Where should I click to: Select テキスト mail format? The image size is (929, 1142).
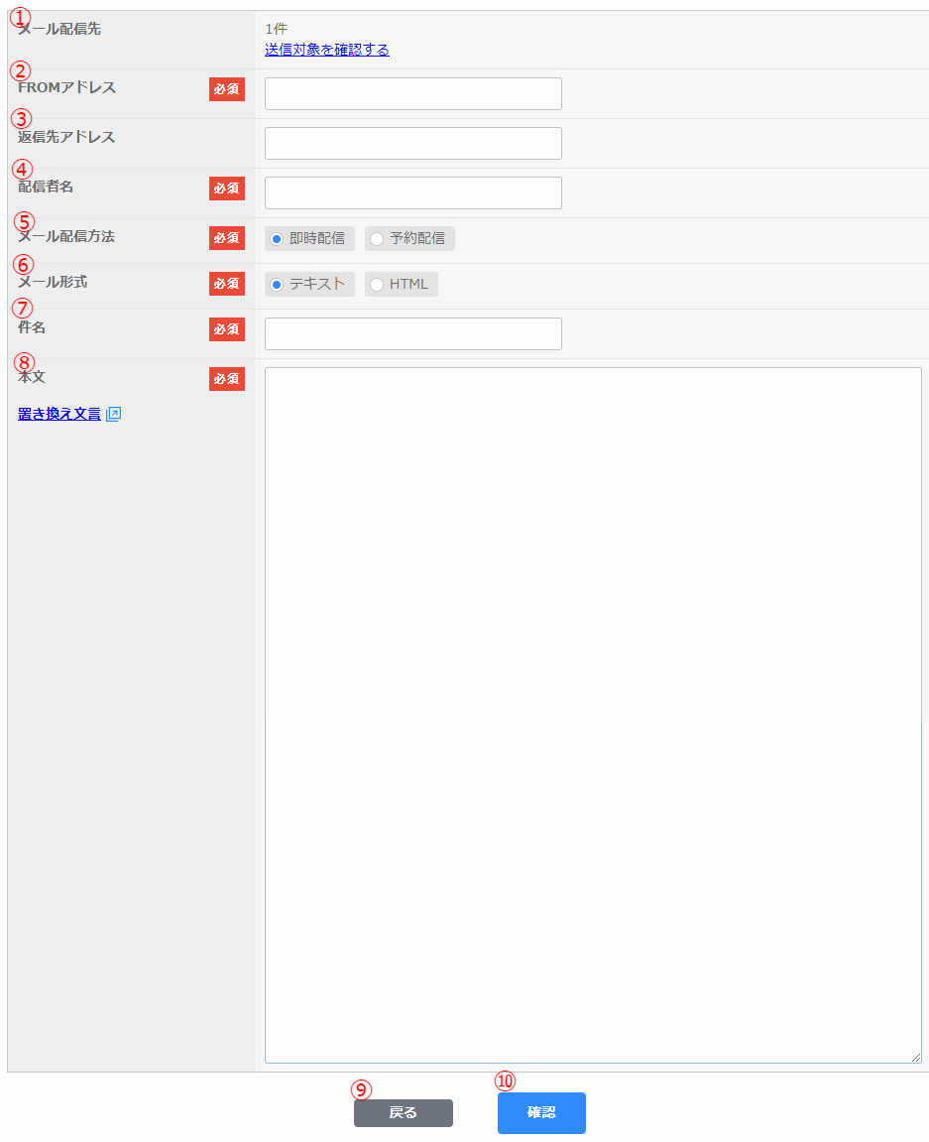pyautogui.click(x=278, y=285)
